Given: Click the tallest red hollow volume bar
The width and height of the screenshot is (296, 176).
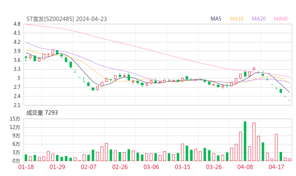Looking at the screenshot, I should (254, 142).
